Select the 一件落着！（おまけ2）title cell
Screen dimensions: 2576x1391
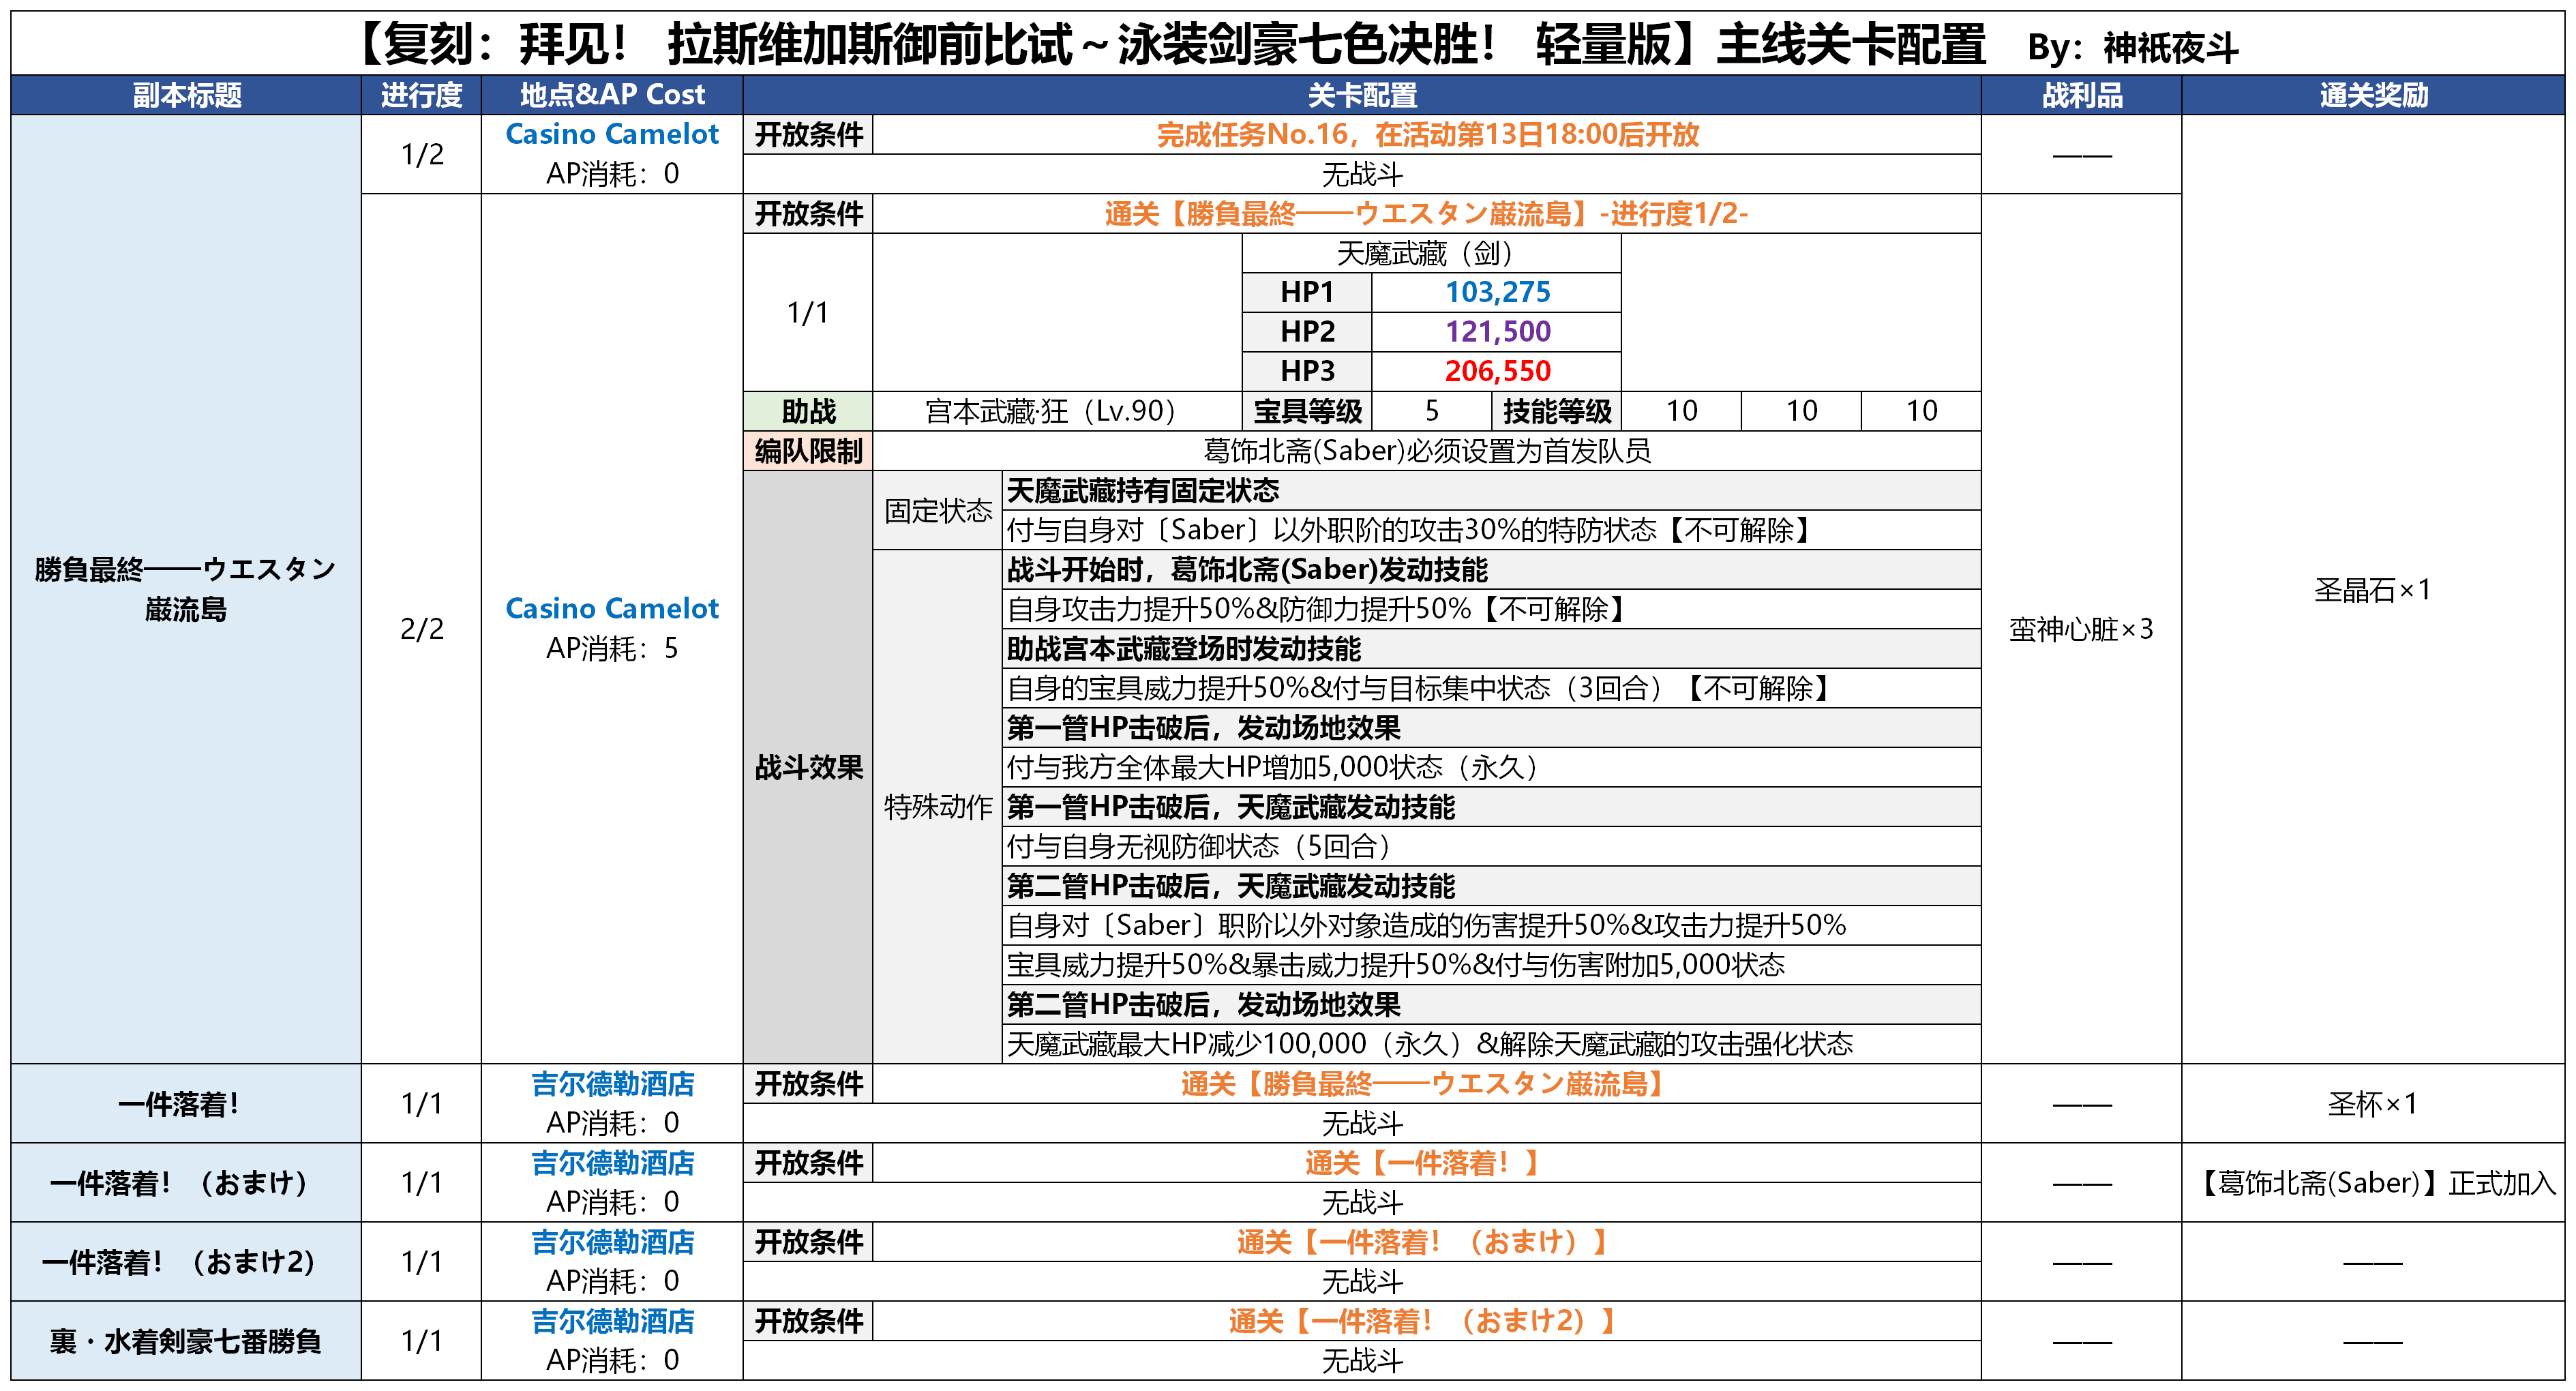(x=186, y=1262)
